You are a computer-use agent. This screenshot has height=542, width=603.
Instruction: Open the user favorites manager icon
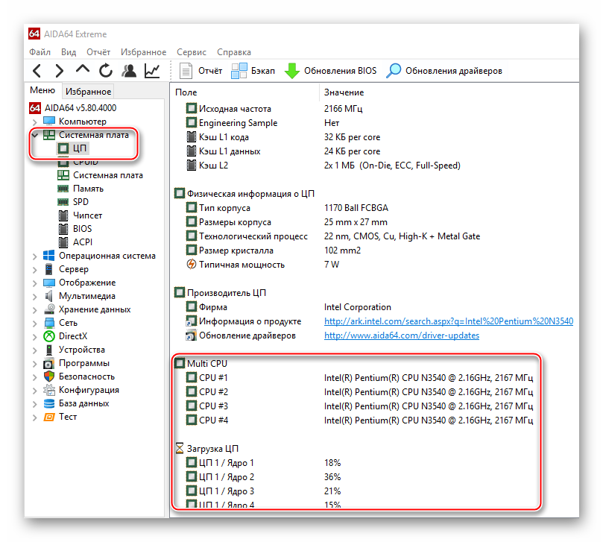point(129,71)
